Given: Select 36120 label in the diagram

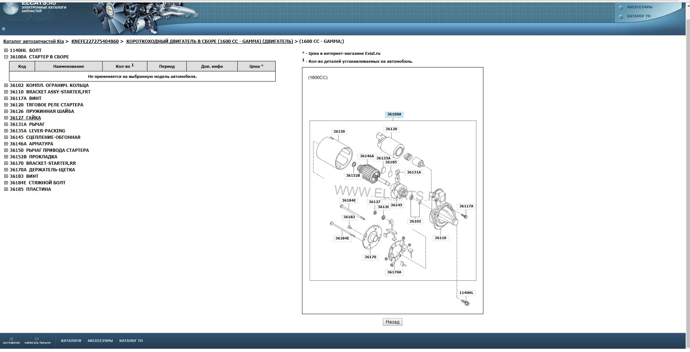Looking at the screenshot, I should coord(391,129).
